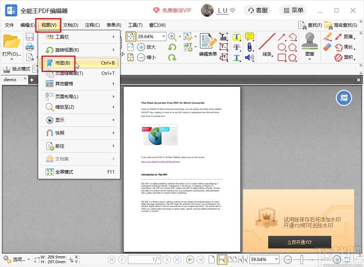This screenshot has height=267, width=364.
Task: Click the print icon
Action: pos(30,47)
